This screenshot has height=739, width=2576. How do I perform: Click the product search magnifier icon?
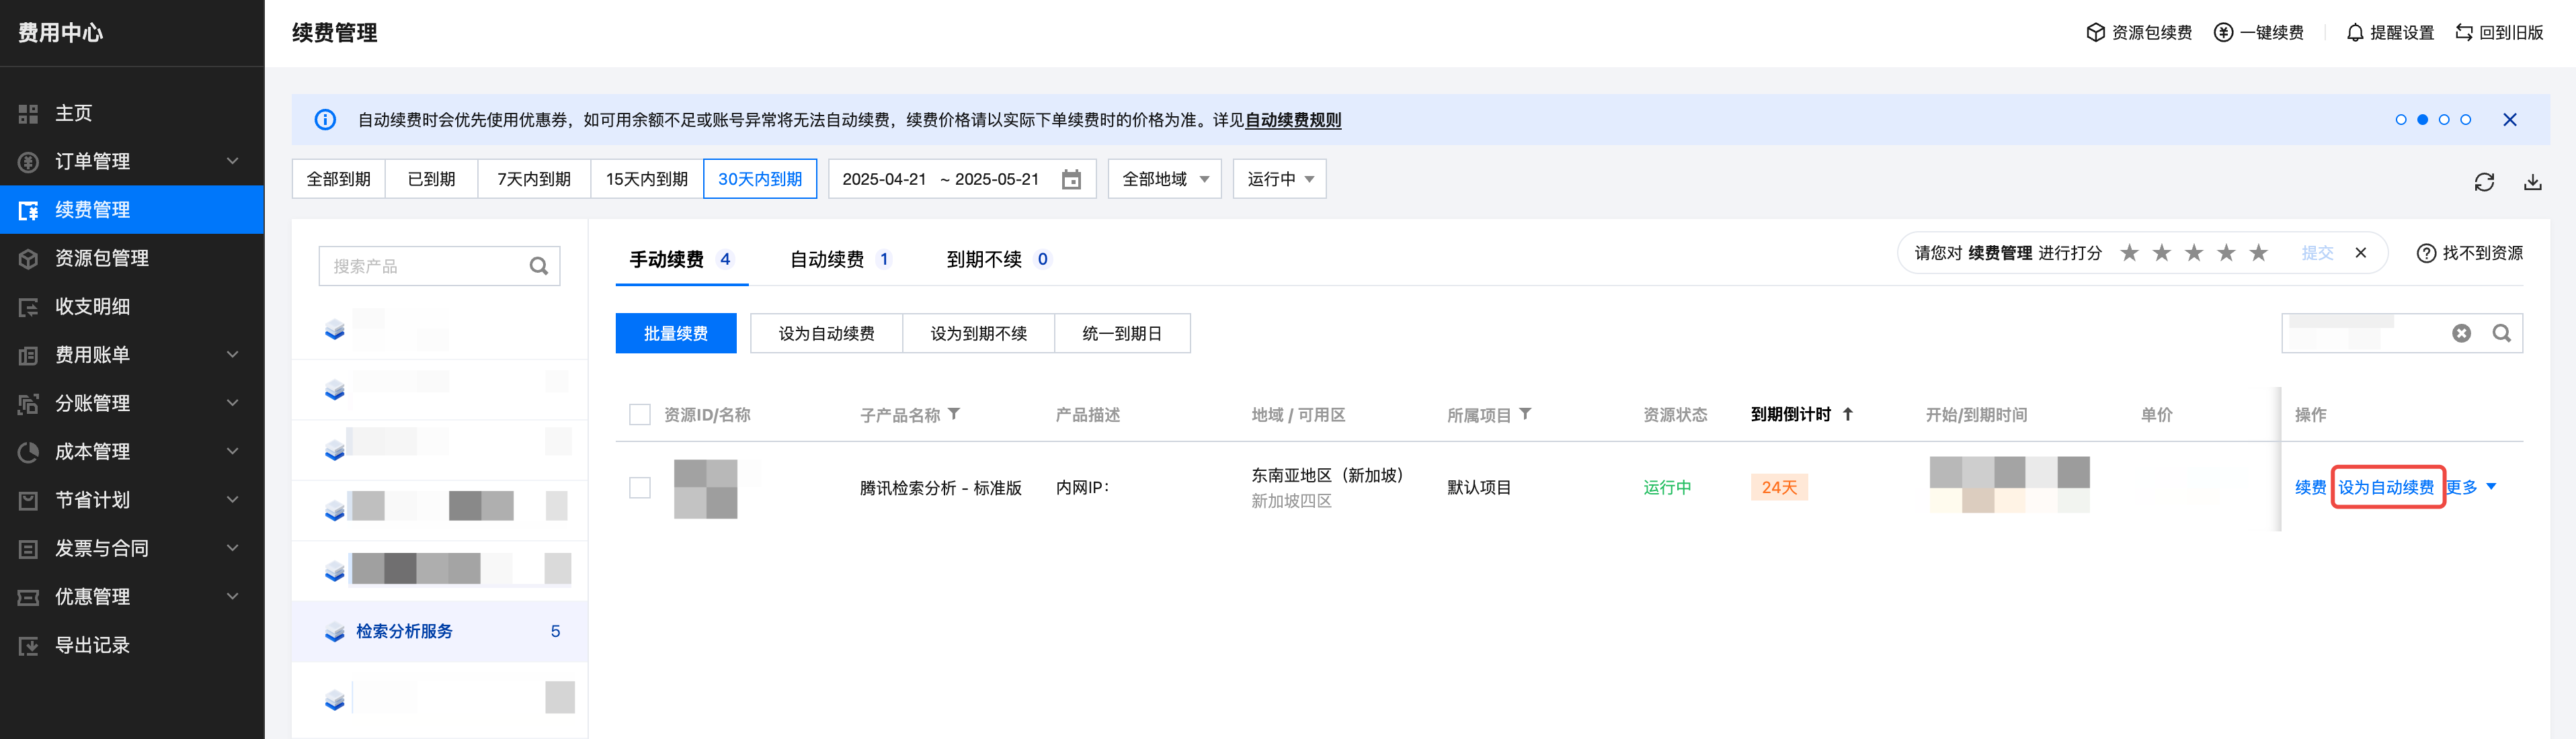point(538,266)
